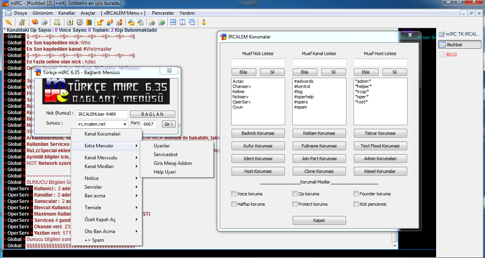The image size is (485, 258).
Task: Click the About question mark icon
Action: [x=204, y=22]
